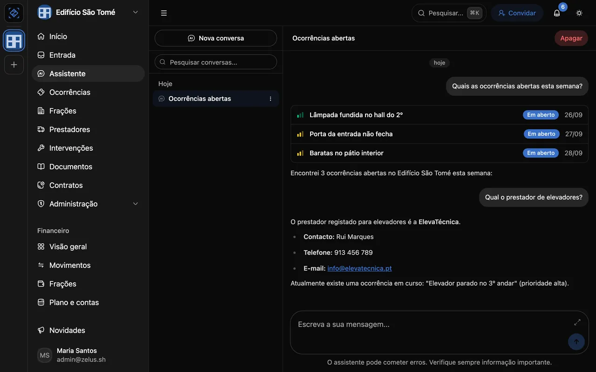Go to Prestadores

pos(88,129)
